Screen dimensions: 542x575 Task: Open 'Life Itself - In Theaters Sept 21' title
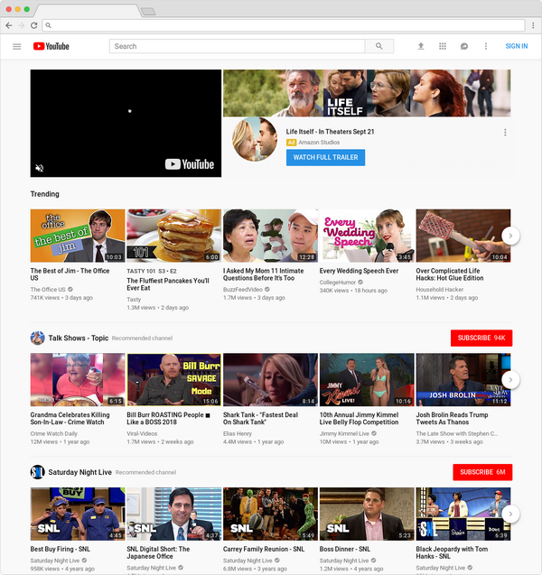point(330,132)
